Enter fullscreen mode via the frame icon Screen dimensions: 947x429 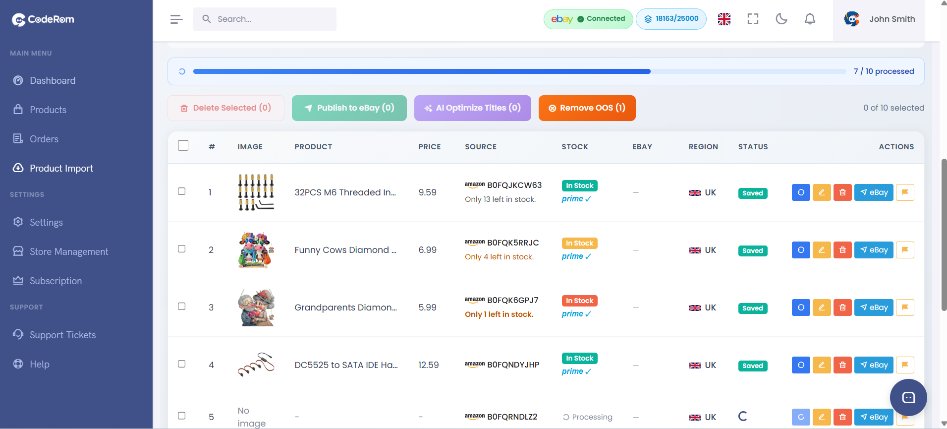click(753, 19)
